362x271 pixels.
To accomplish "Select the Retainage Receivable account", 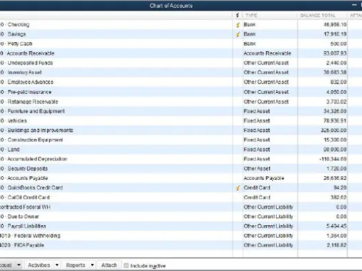I will [33, 101].
